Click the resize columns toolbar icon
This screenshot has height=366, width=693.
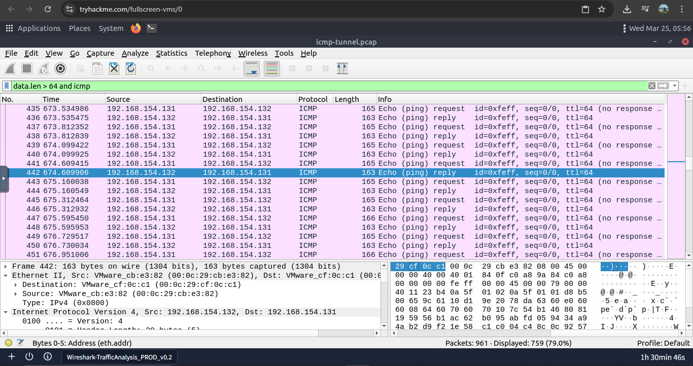(x=342, y=68)
